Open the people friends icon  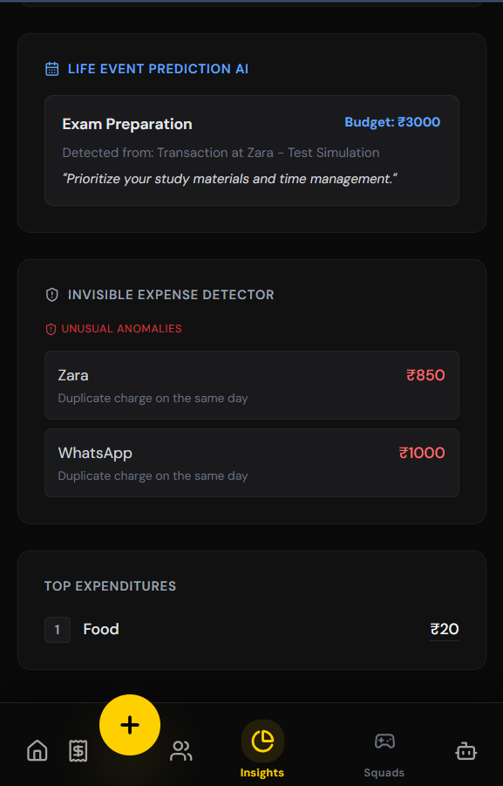coord(180,751)
